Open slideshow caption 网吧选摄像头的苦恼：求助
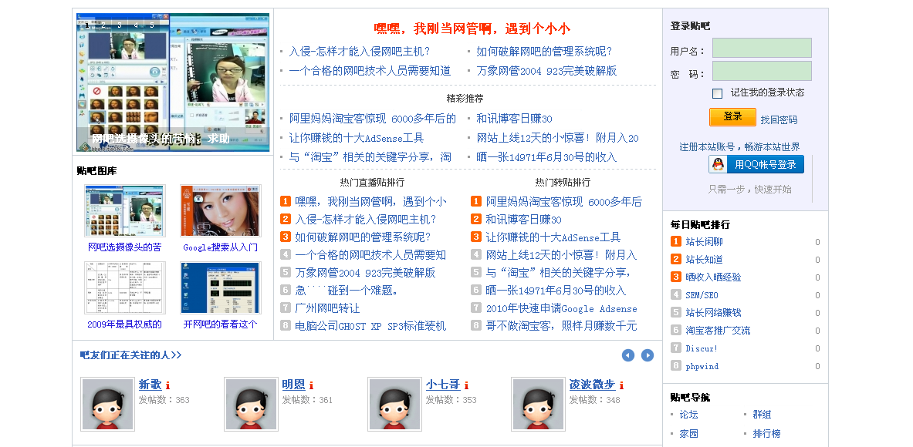The height and width of the screenshot is (447, 913). [161, 139]
